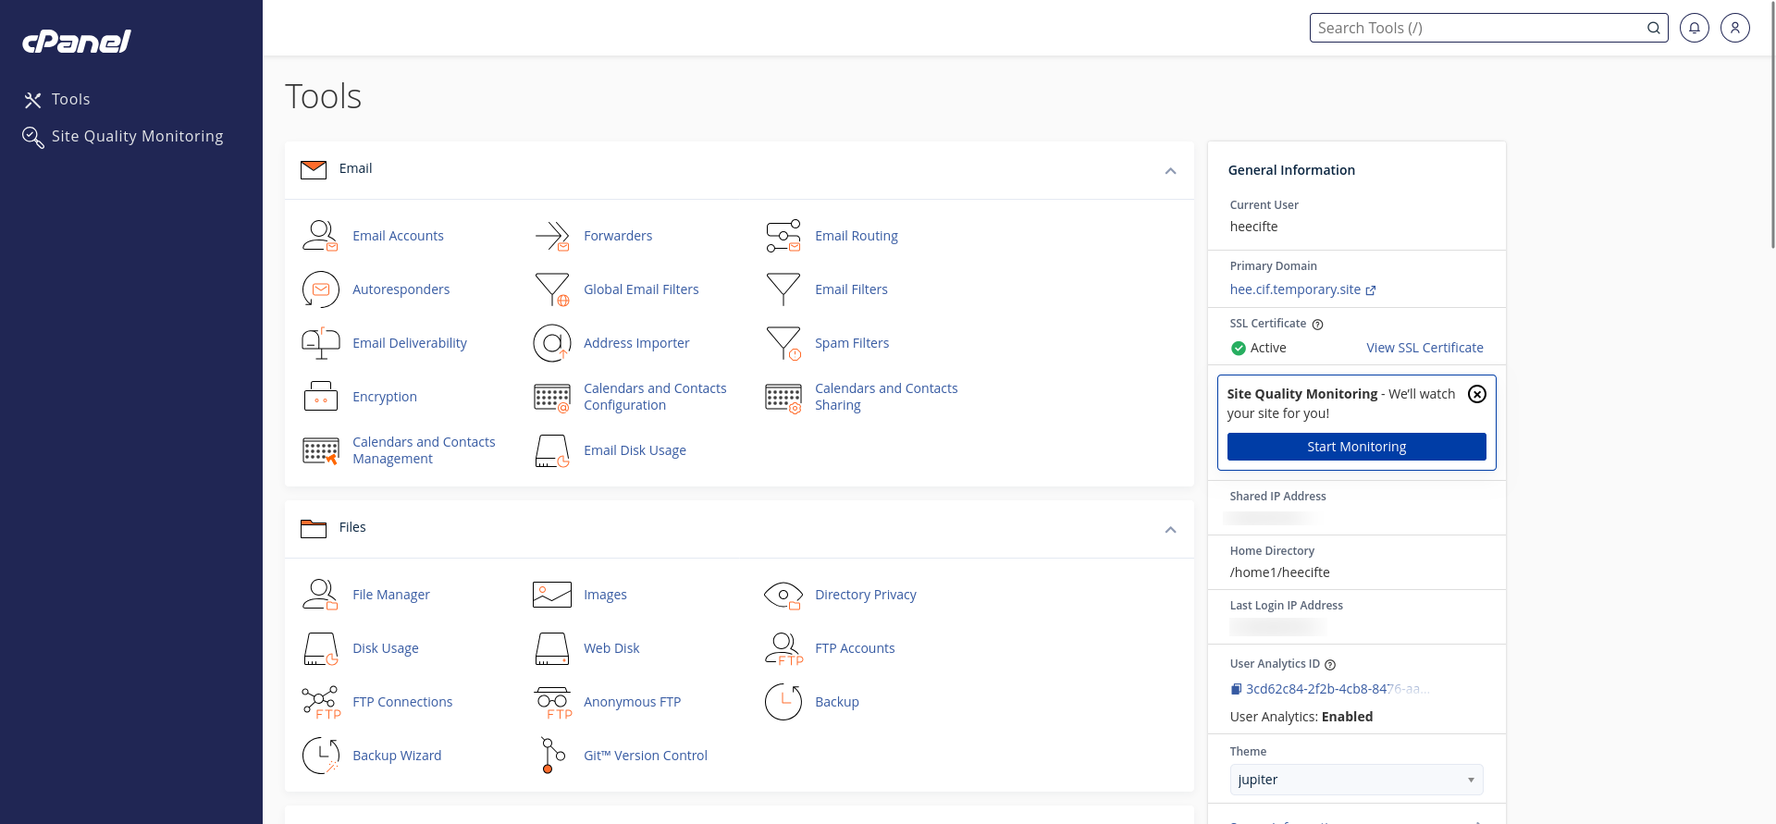Open the Forwarders link
This screenshot has width=1776, height=824.
point(618,236)
